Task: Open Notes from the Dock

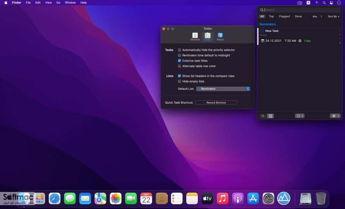Action: 192,199
